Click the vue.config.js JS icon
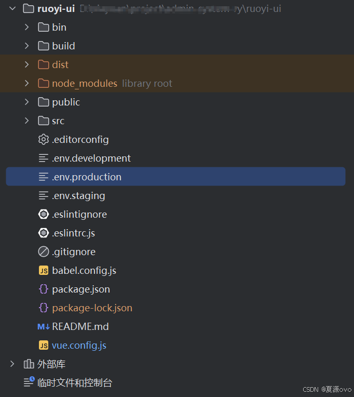Viewport: 354px width, 397px height. pos(44,346)
